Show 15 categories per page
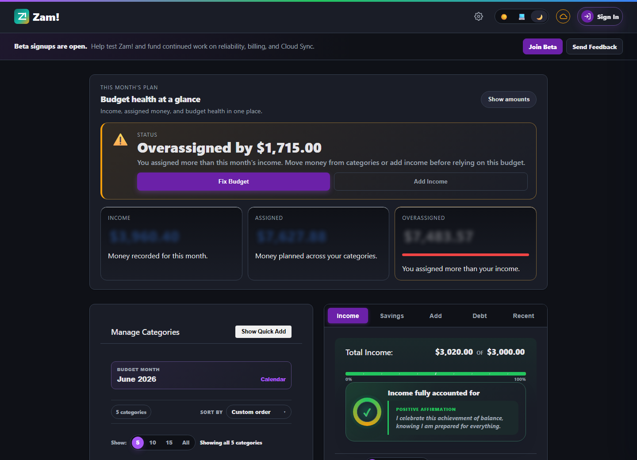This screenshot has height=460, width=637. [x=169, y=443]
